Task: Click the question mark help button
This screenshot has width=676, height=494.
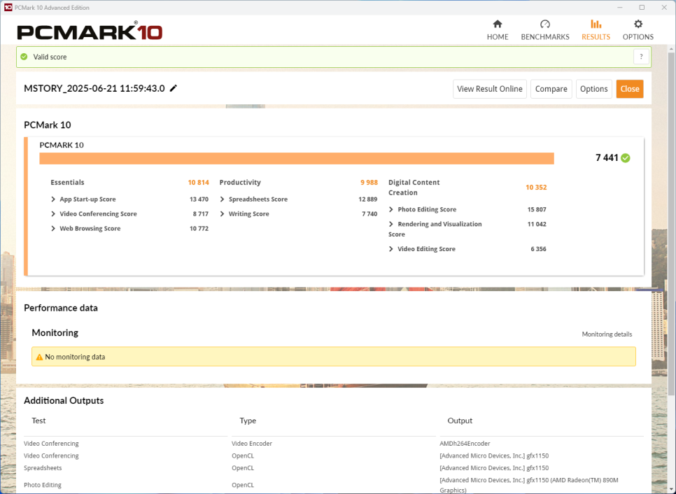Action: click(x=641, y=57)
